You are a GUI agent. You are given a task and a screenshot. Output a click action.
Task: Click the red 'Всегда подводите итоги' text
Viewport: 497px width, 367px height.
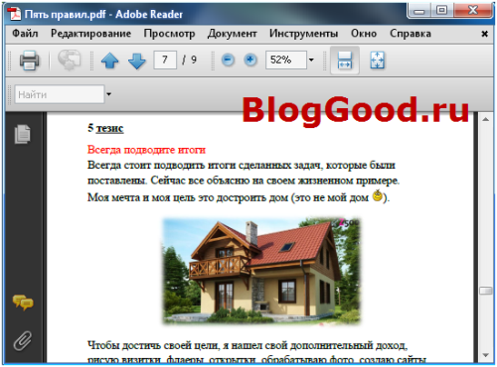click(x=146, y=150)
